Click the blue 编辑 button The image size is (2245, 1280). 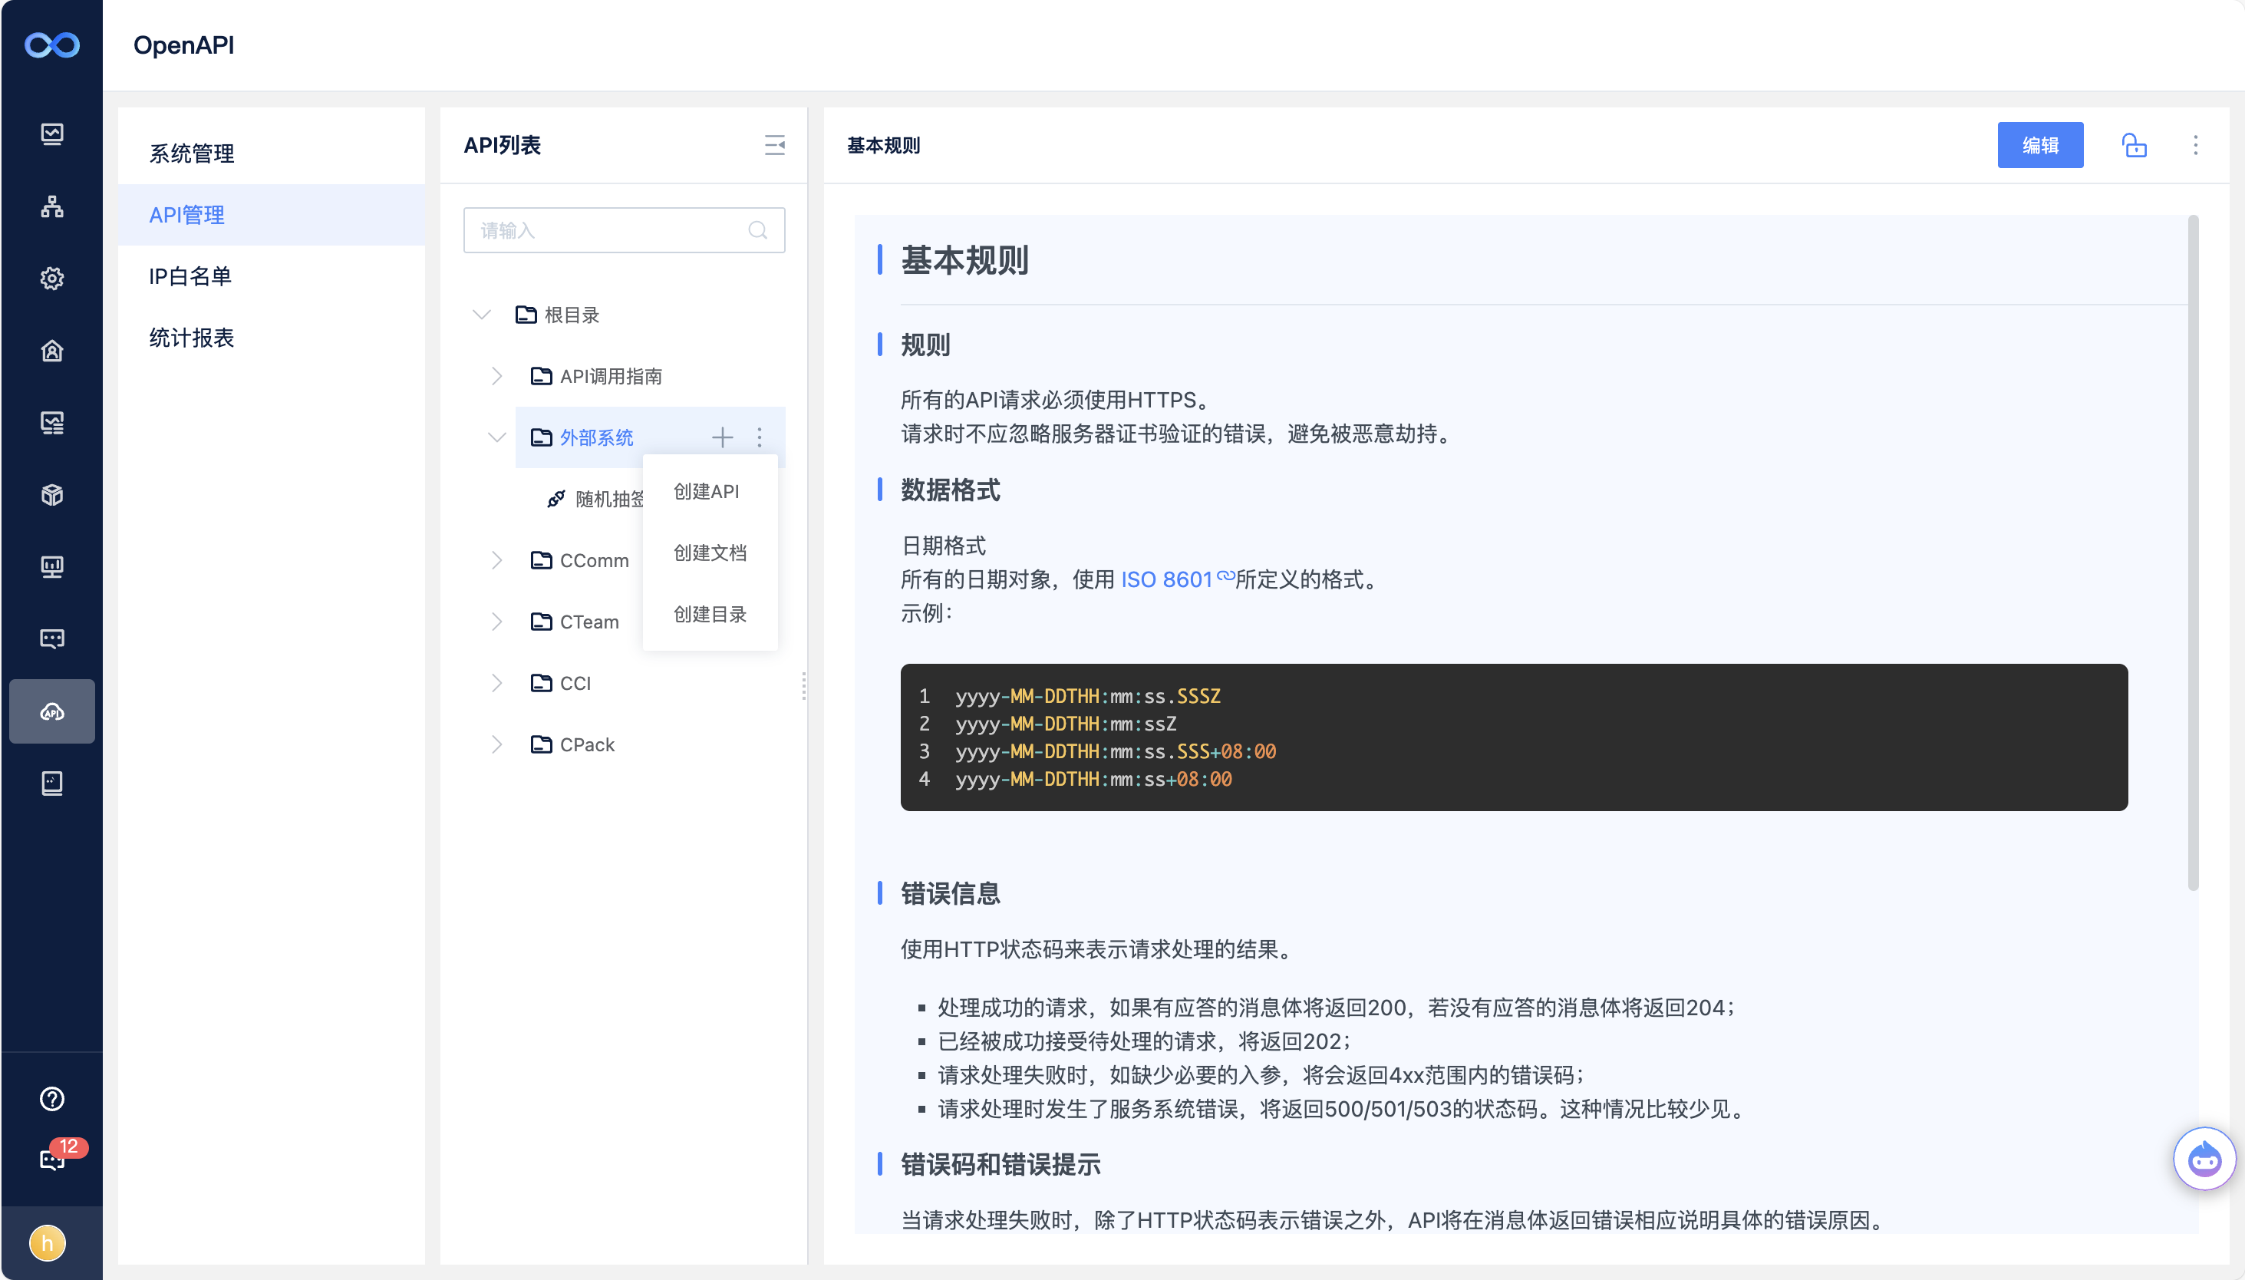[2039, 145]
